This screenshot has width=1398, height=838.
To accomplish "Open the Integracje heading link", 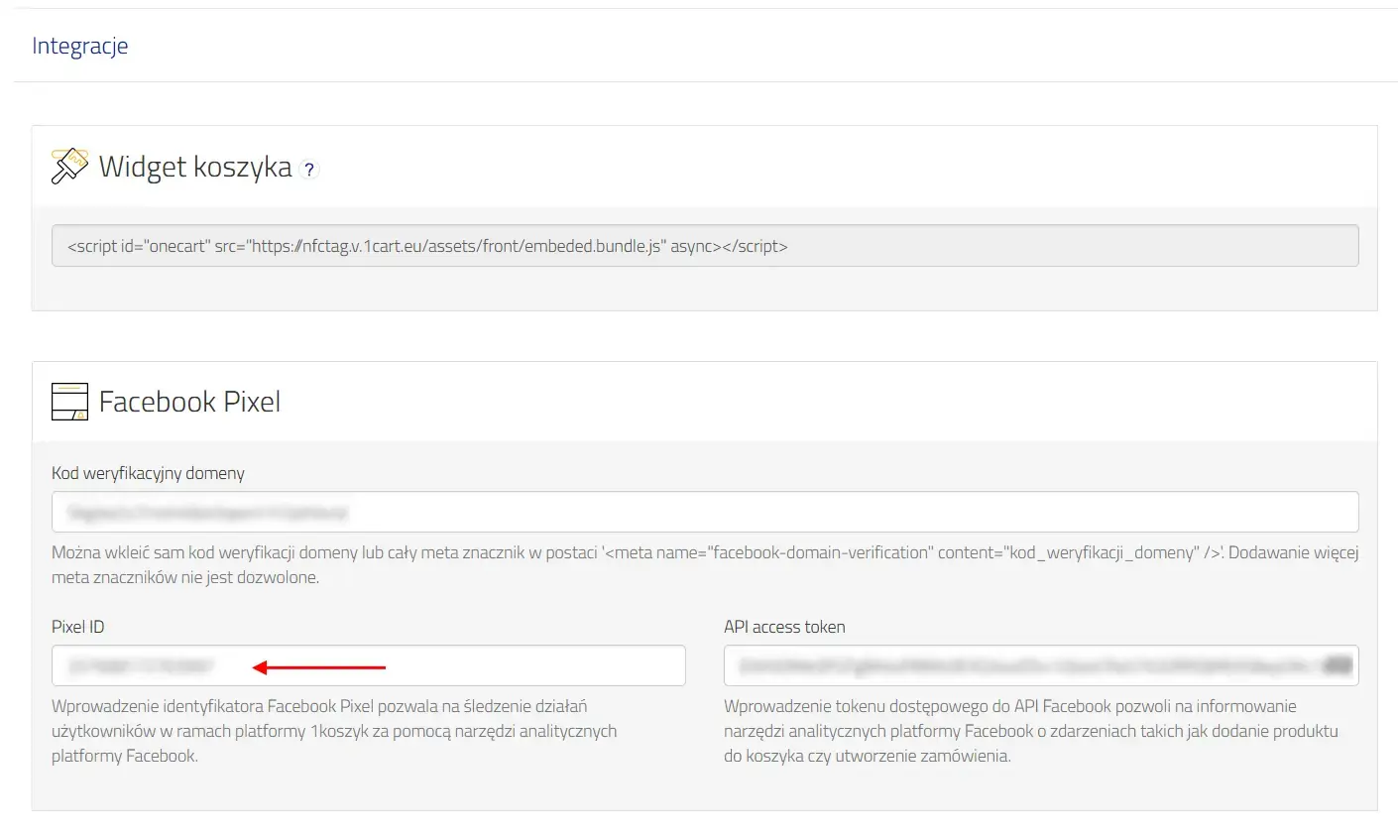I will (80, 47).
